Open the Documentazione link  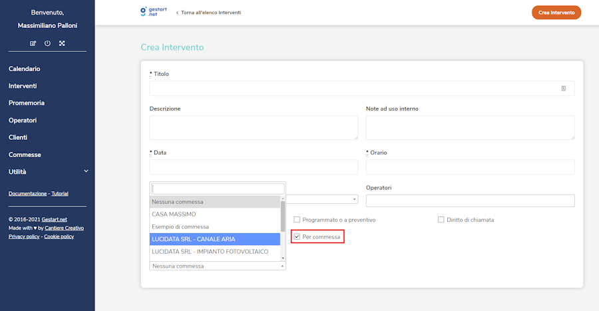click(27, 193)
